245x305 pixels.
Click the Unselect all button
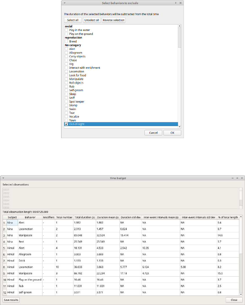tap(92, 20)
